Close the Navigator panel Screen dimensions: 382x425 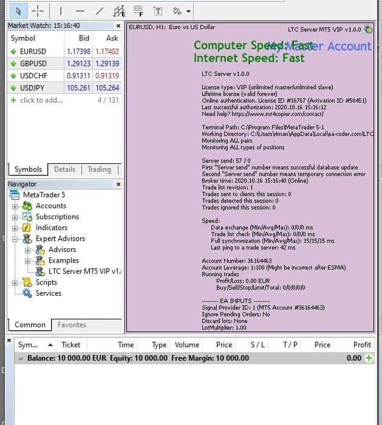coord(118,184)
